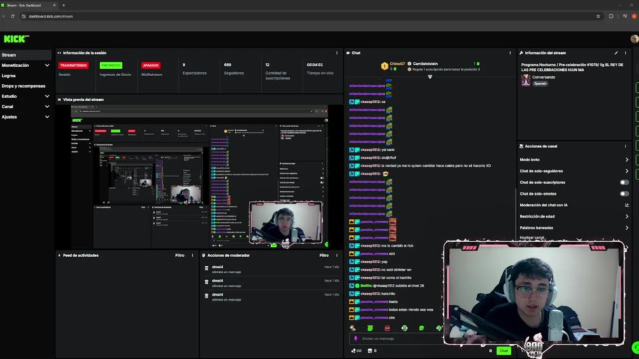Open chat settings gear icon
The height and width of the screenshot is (359, 639).
pos(490,351)
